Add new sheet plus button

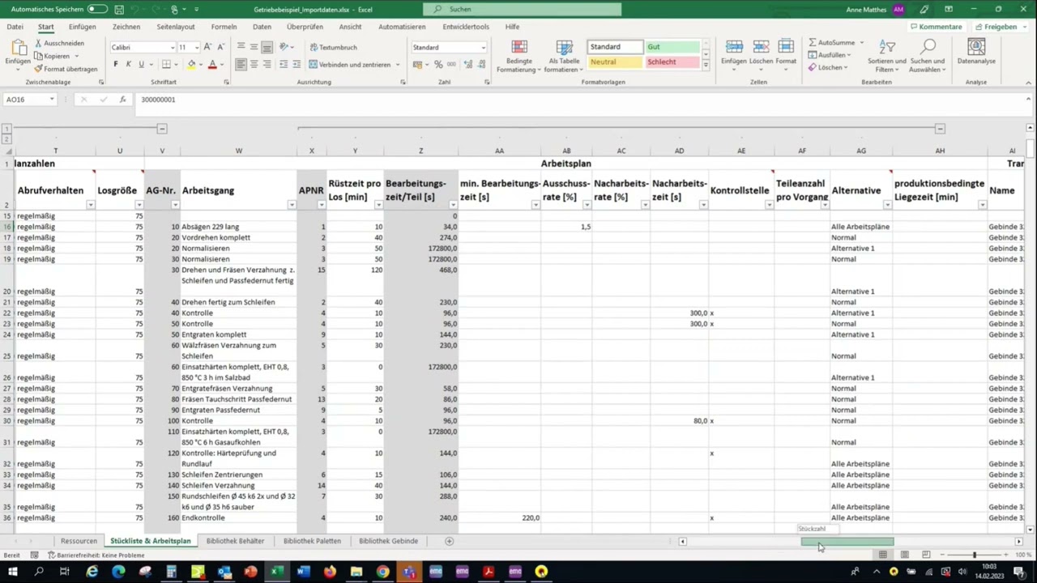(x=449, y=541)
